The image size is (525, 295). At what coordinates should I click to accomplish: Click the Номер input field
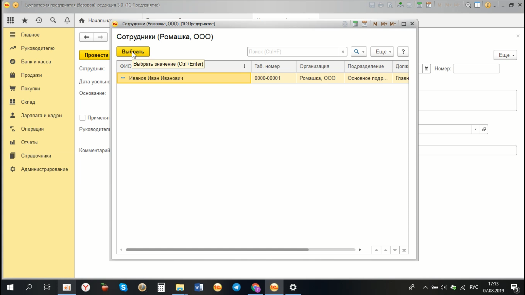(x=476, y=69)
